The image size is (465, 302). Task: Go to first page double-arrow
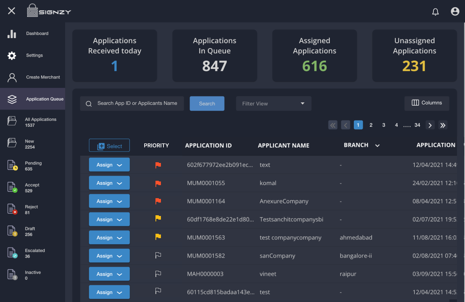pyautogui.click(x=333, y=125)
